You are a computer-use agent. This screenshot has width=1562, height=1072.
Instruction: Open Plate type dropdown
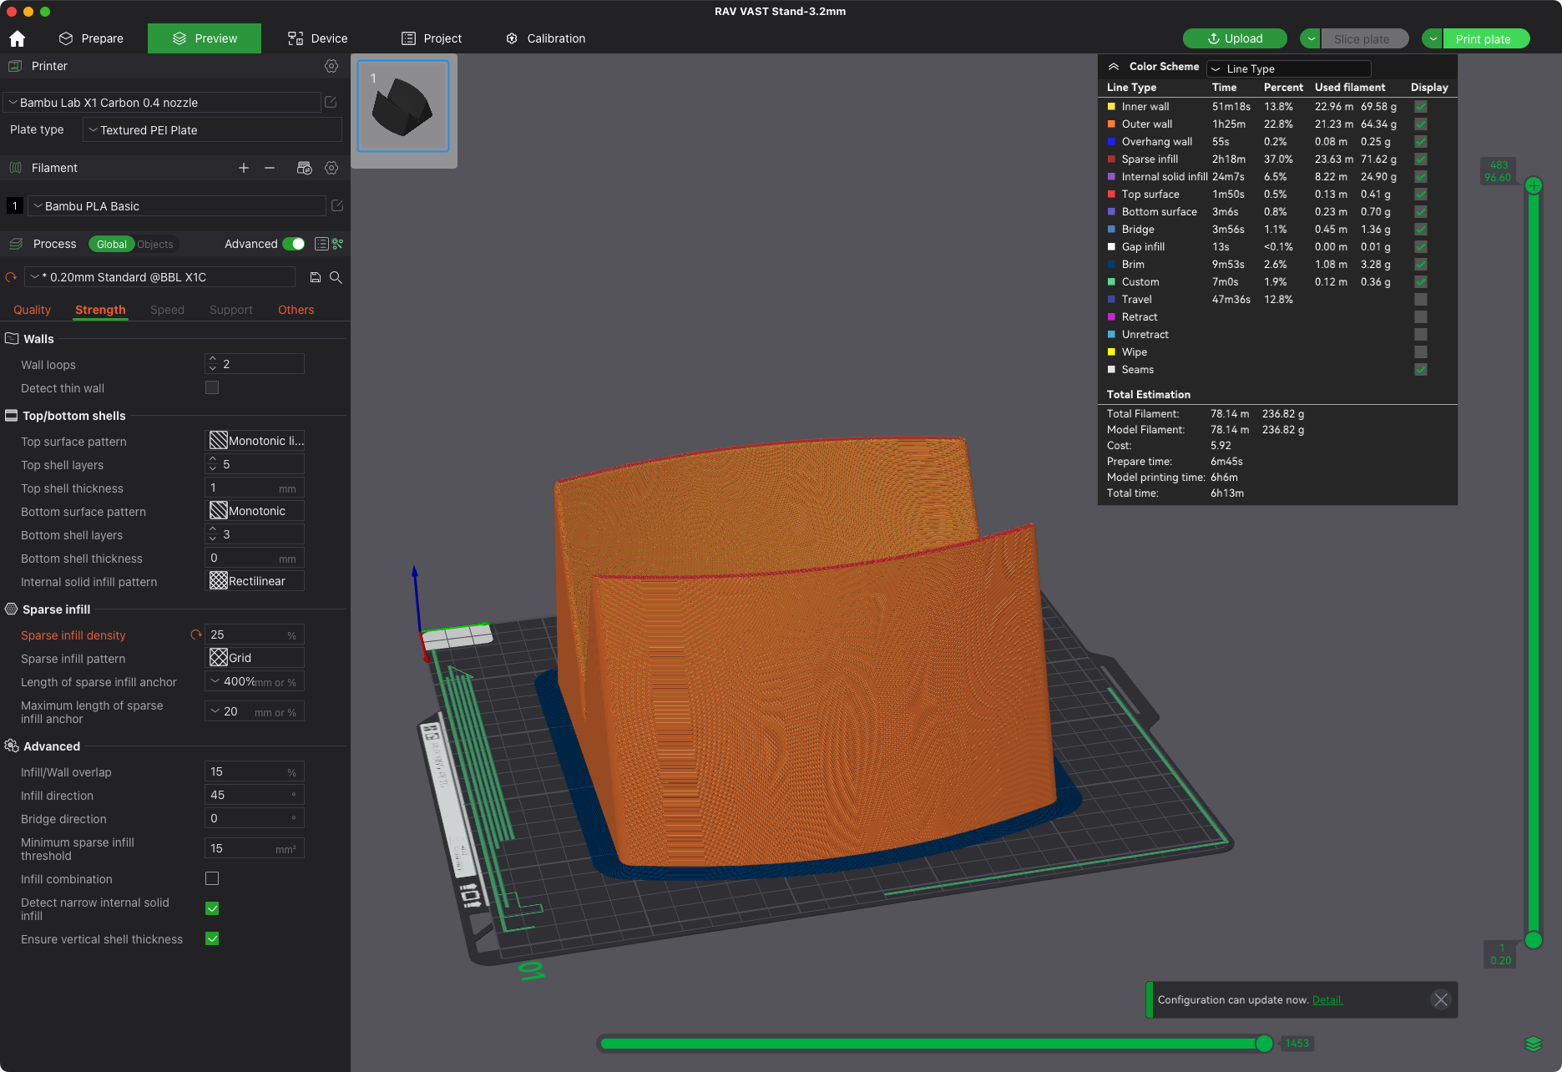212,130
